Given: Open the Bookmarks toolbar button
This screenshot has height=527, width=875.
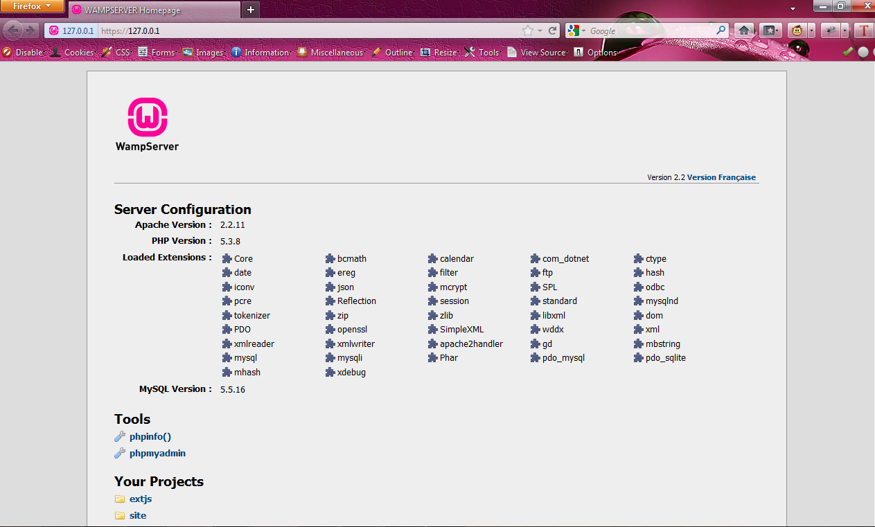Looking at the screenshot, I should [x=770, y=30].
